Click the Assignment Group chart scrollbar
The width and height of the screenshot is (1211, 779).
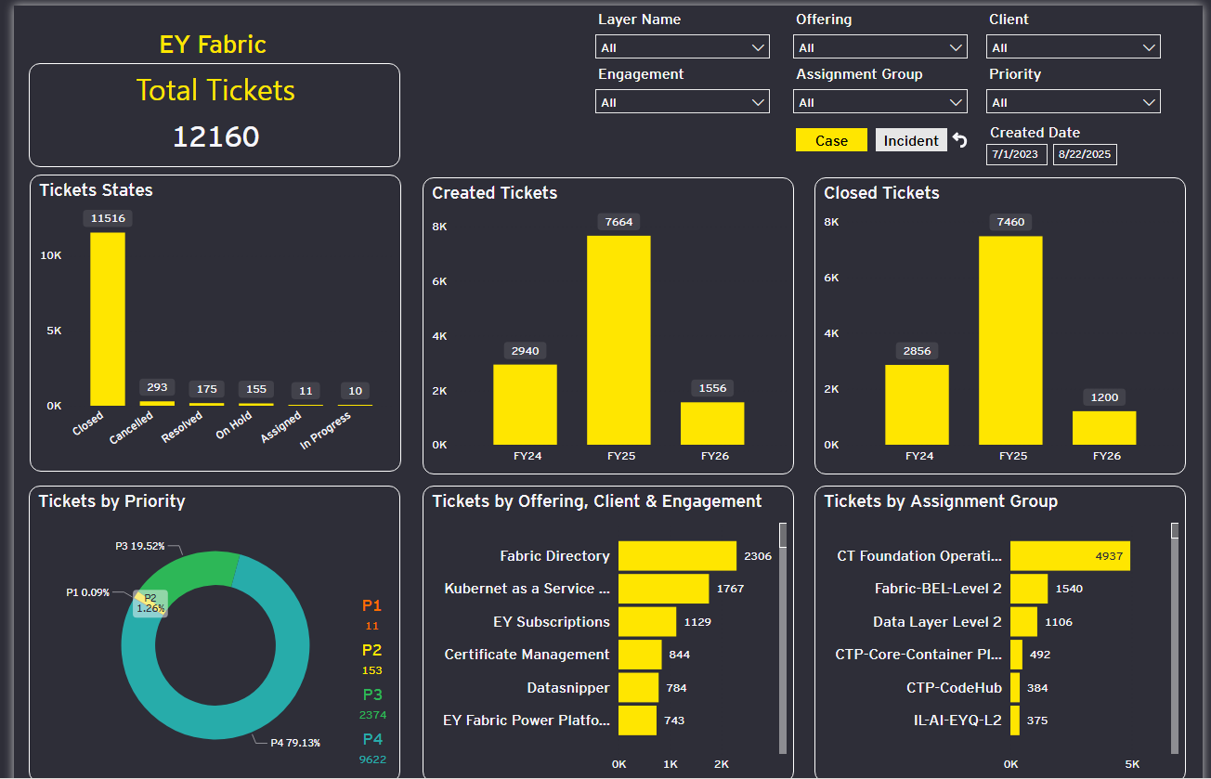(x=1175, y=641)
